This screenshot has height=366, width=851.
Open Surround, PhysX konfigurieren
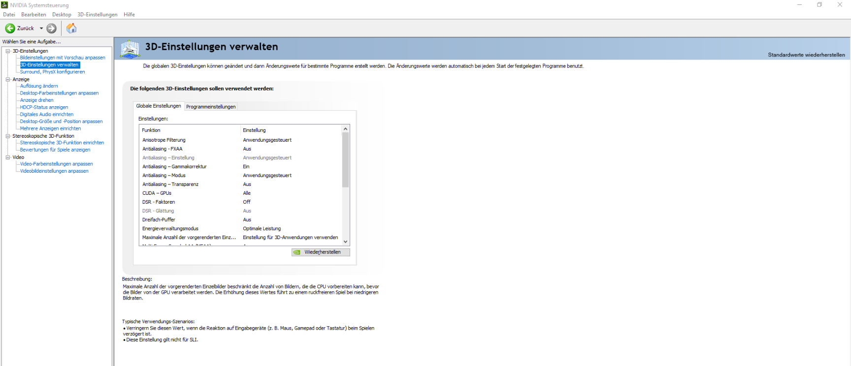click(x=52, y=72)
